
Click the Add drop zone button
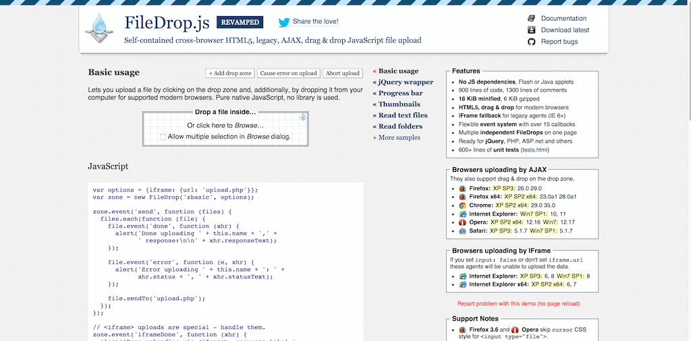[x=230, y=73]
